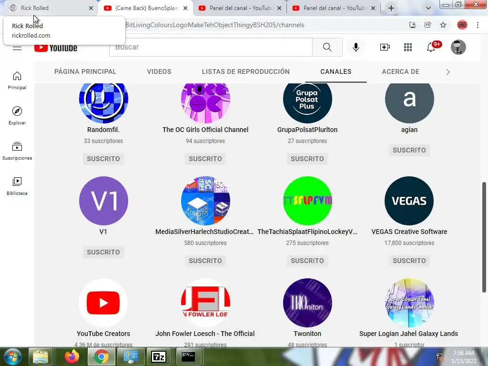Screen dimensions: 488x366
Task: Switch to the second Panel del canal tab
Action: coord(333,8)
